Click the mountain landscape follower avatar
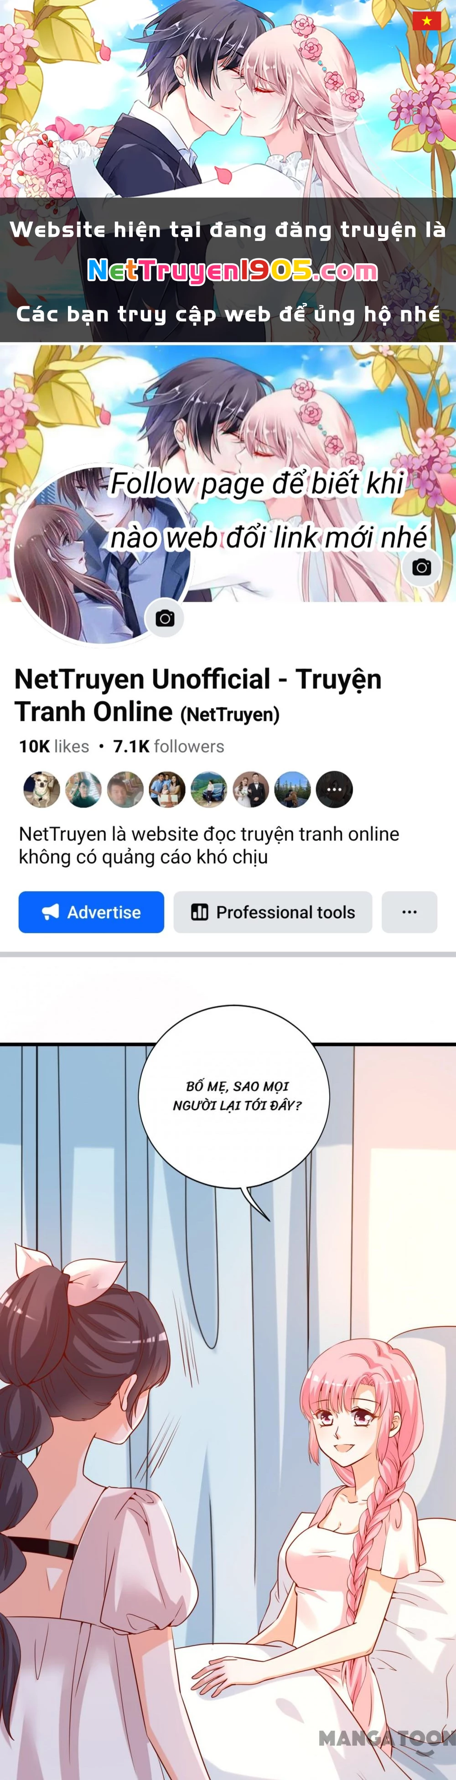The width and height of the screenshot is (456, 1780). click(x=293, y=789)
